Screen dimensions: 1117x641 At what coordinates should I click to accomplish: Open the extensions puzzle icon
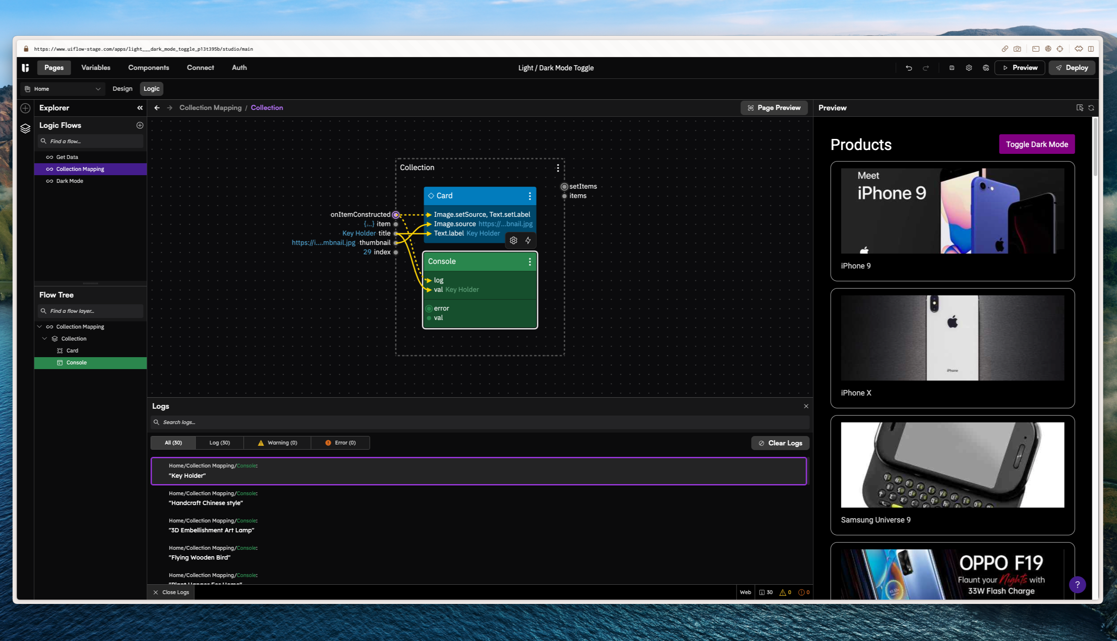(x=1078, y=49)
